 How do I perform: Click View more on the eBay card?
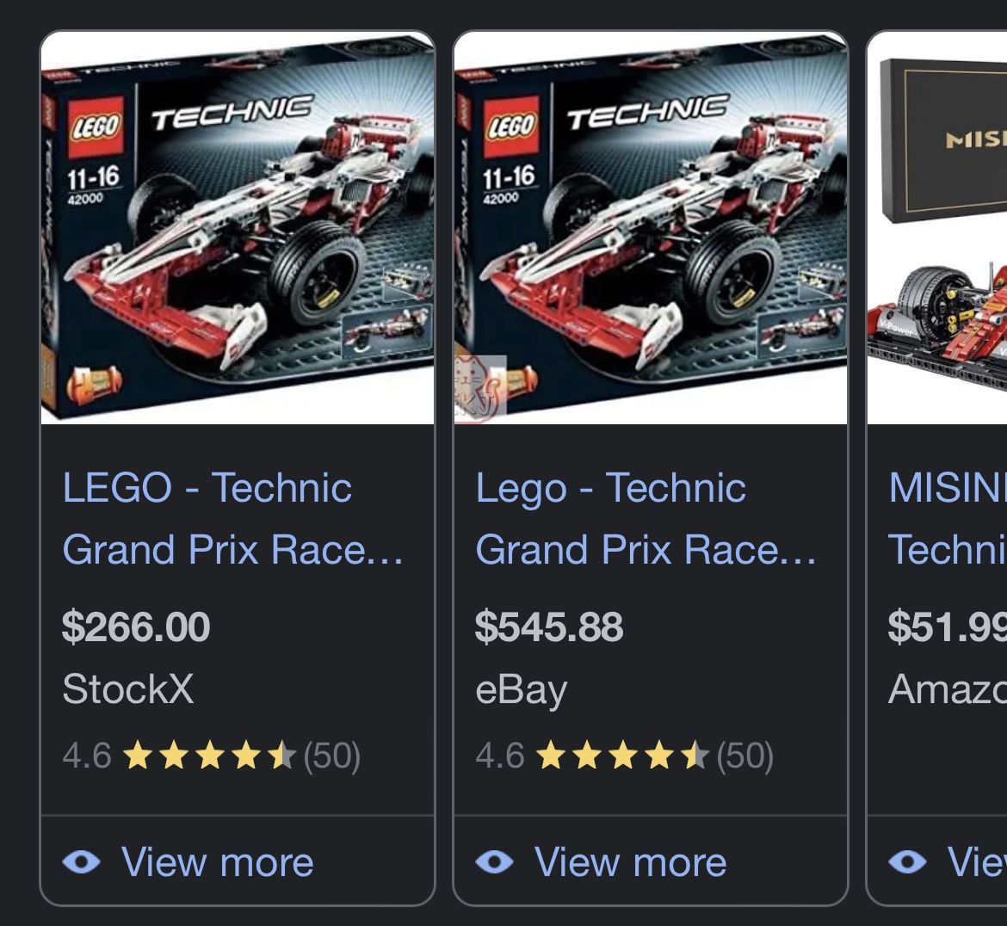click(x=630, y=861)
